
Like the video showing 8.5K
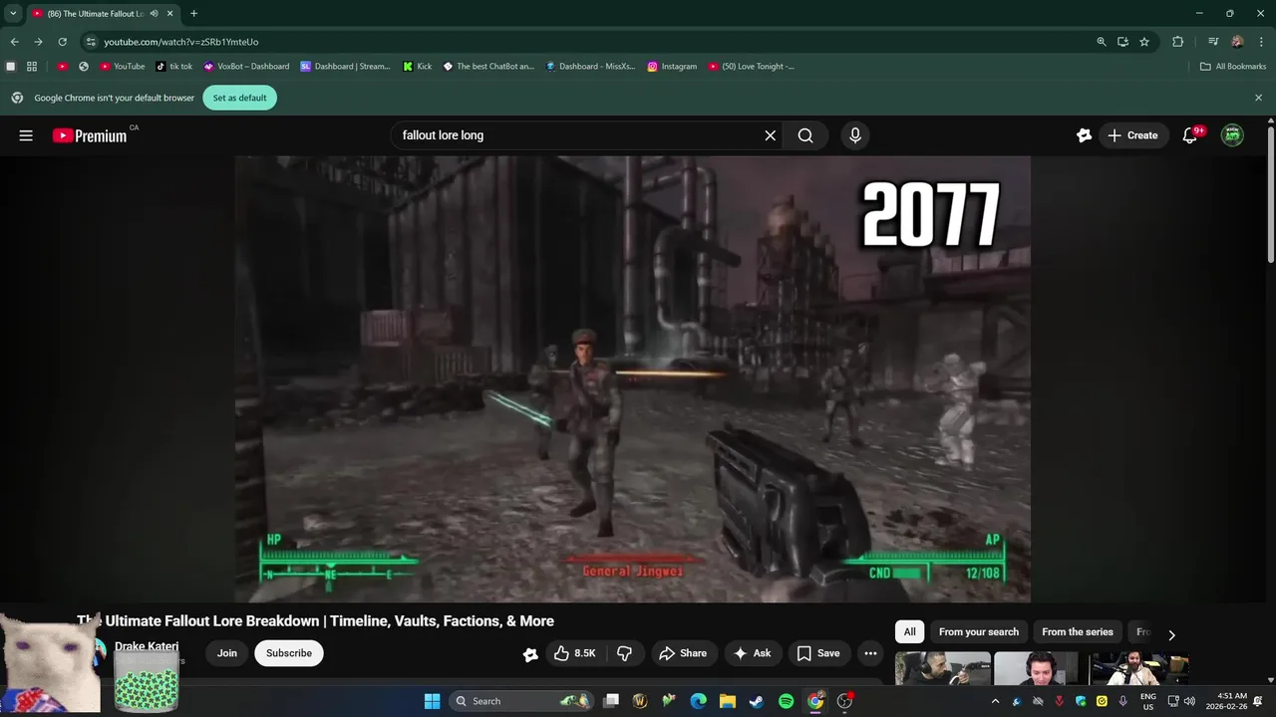coord(574,653)
